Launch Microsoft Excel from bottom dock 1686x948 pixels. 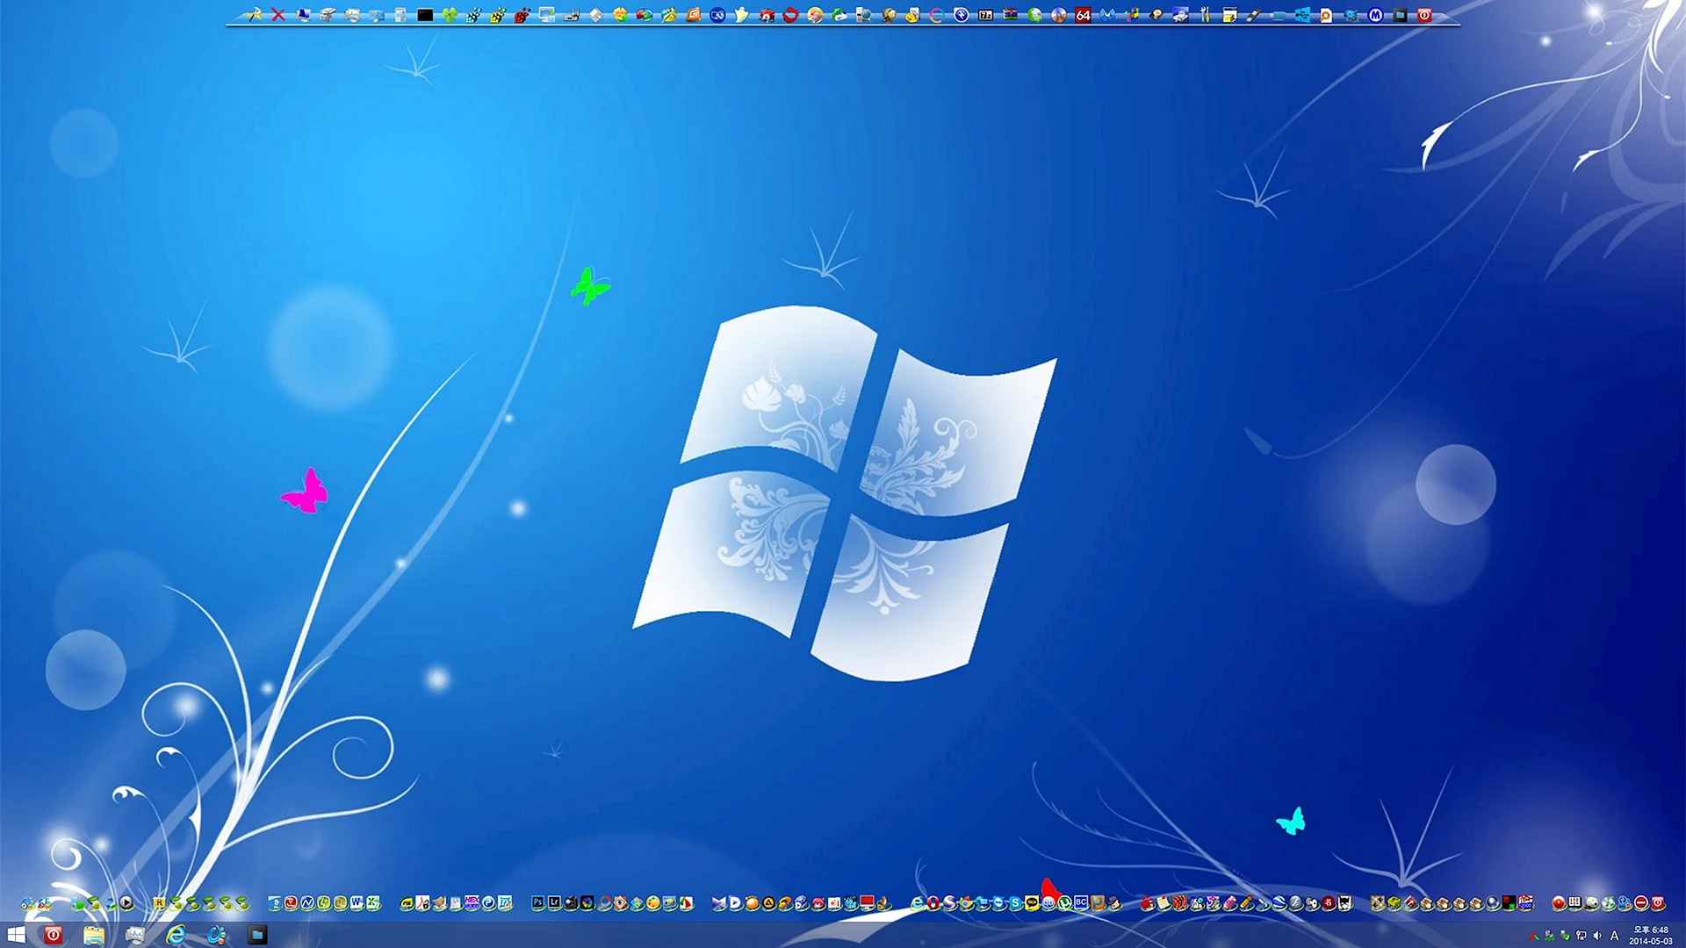point(373,903)
